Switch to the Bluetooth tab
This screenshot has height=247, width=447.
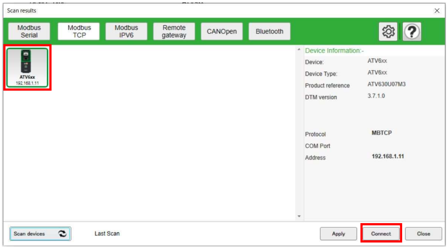(270, 32)
